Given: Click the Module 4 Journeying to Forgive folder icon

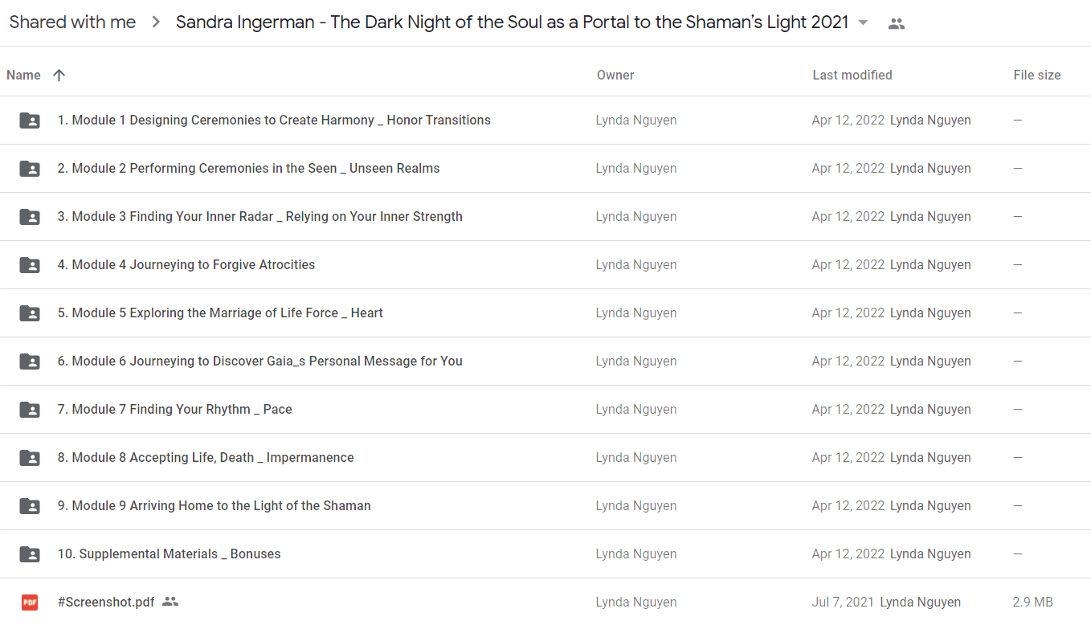Looking at the screenshot, I should [x=30, y=265].
